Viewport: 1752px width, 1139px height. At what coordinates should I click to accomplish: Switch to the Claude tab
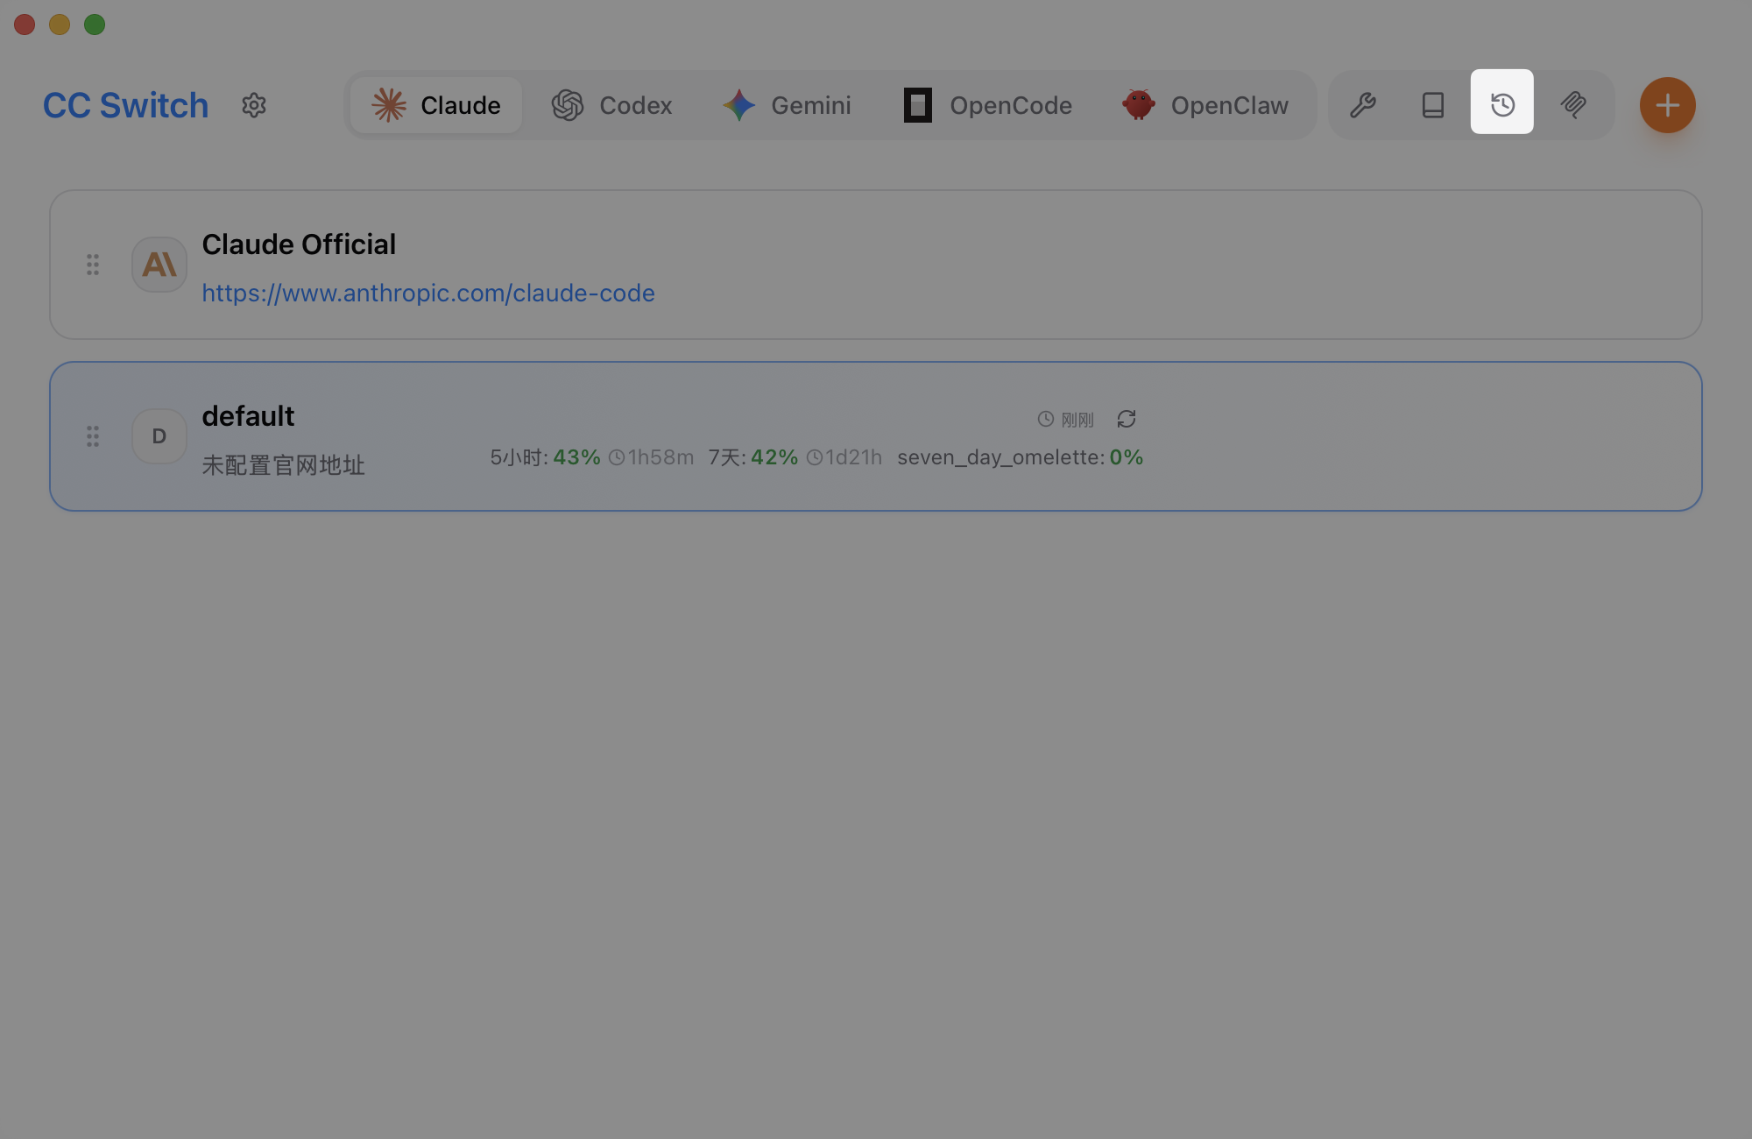(x=436, y=105)
